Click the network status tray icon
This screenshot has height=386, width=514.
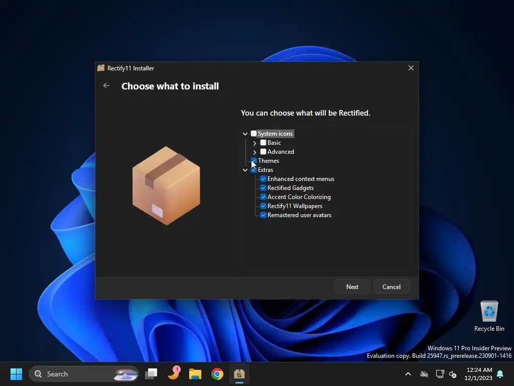tap(440, 374)
